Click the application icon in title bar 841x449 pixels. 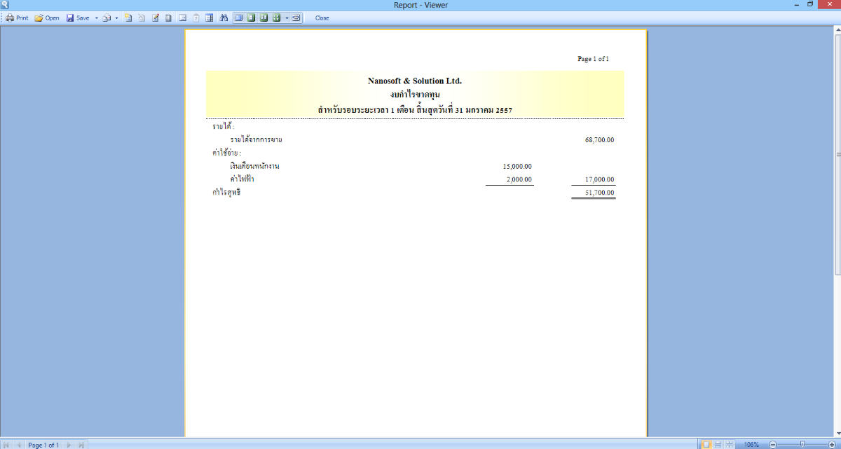point(5,5)
